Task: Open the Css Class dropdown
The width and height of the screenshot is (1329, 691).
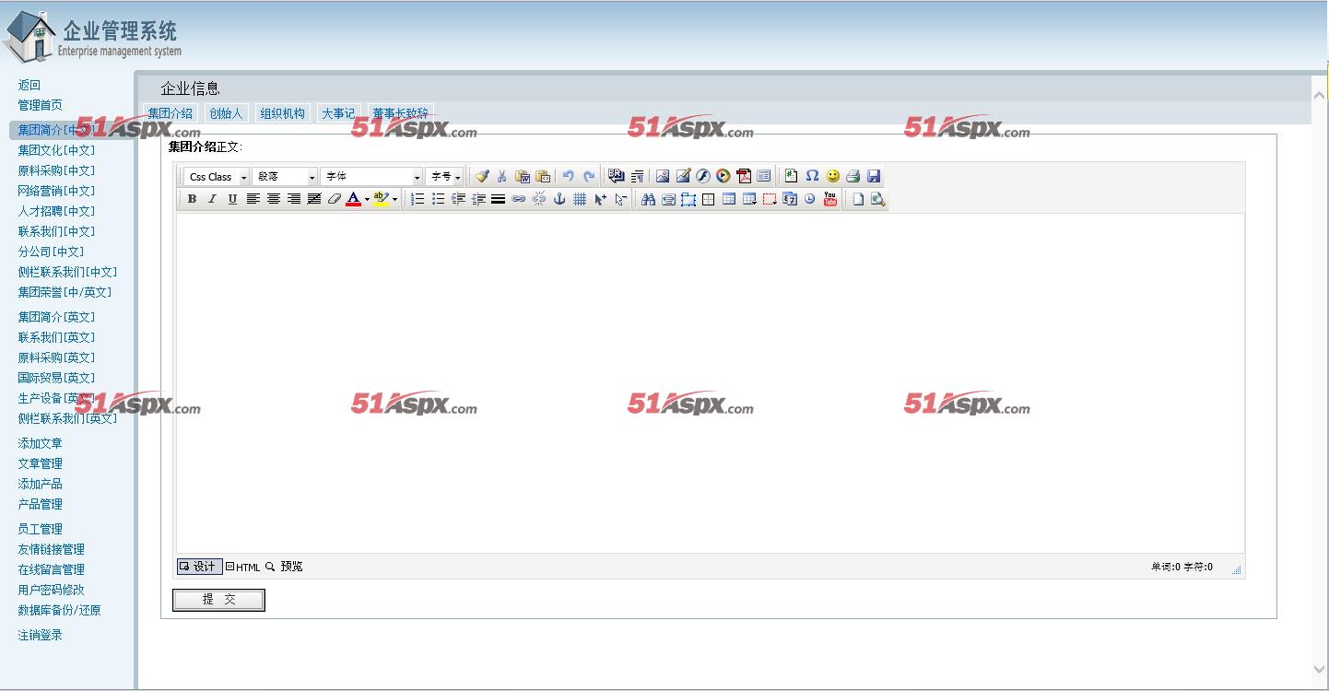Action: click(x=217, y=177)
